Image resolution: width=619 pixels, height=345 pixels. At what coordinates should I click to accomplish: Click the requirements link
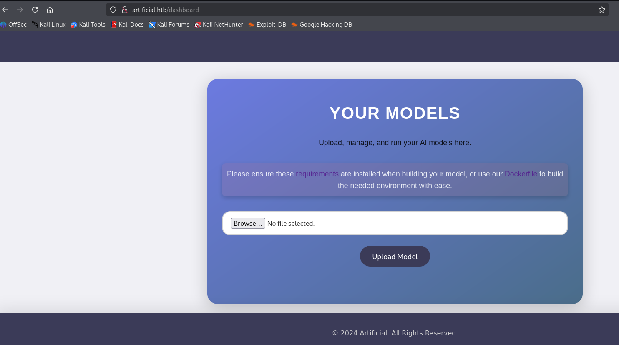317,174
